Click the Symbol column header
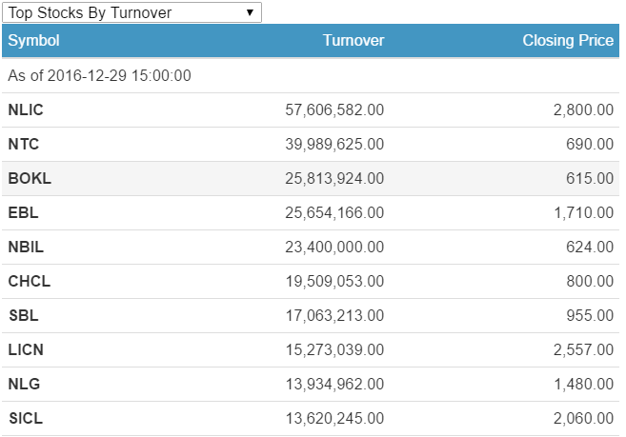 point(33,40)
